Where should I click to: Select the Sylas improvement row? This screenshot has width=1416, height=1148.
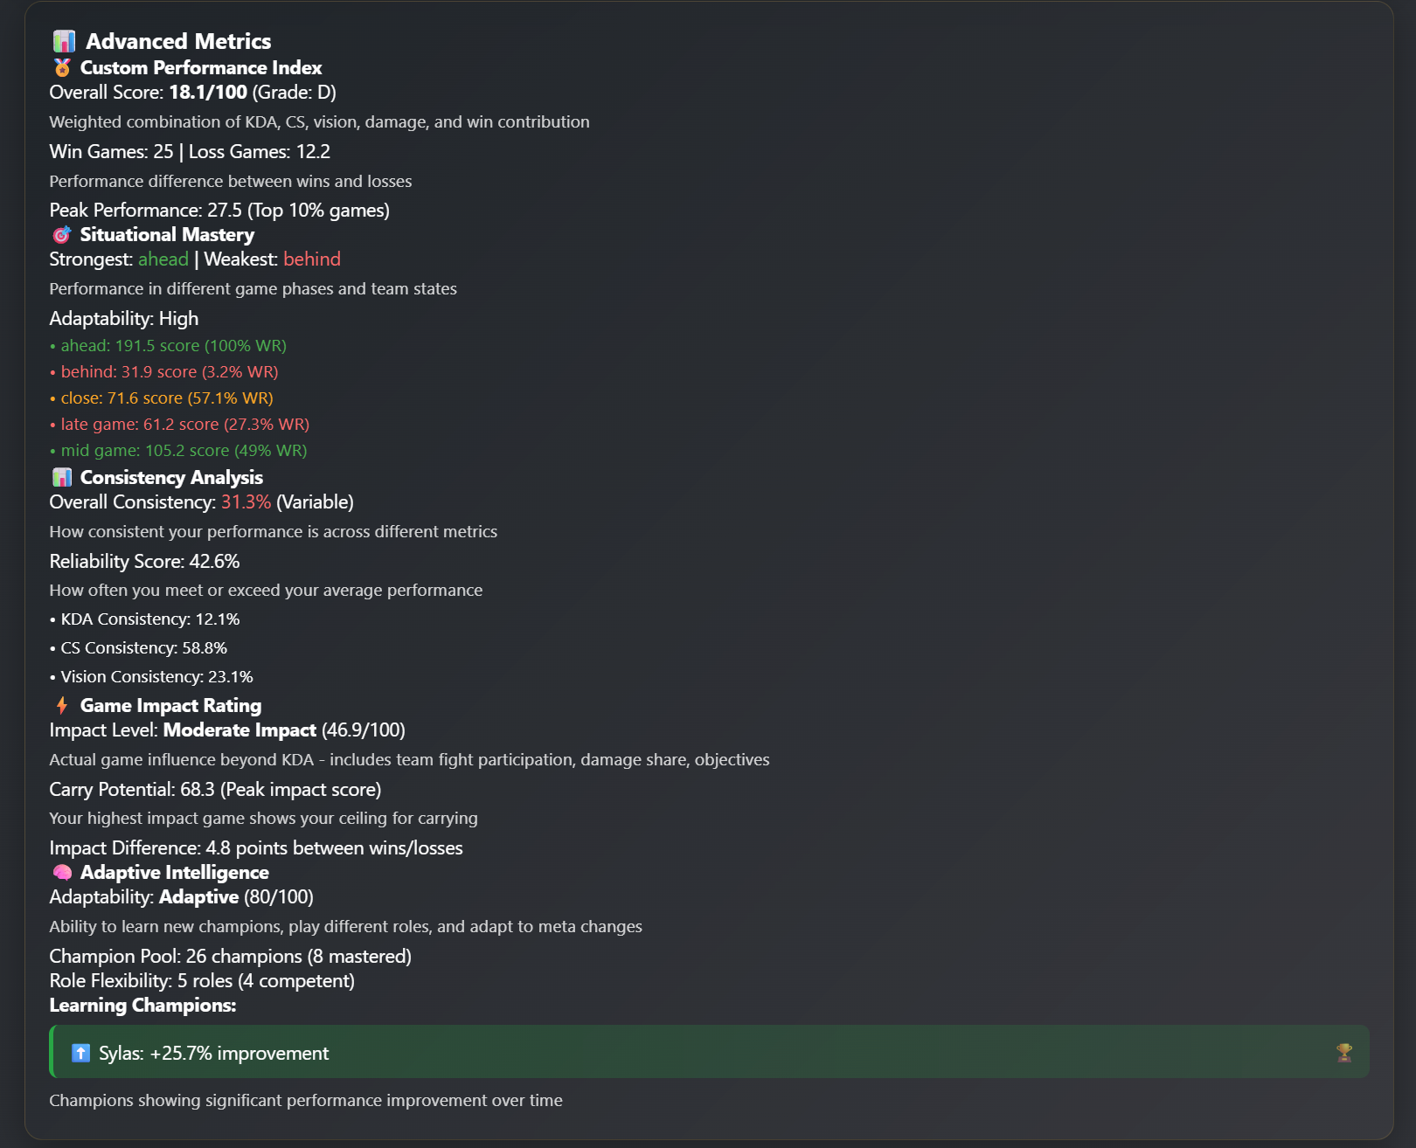click(x=710, y=1052)
